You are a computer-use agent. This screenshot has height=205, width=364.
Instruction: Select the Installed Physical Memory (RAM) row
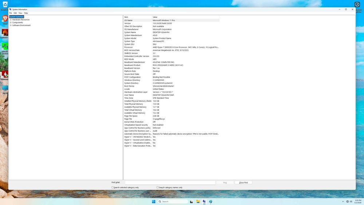[171, 101]
